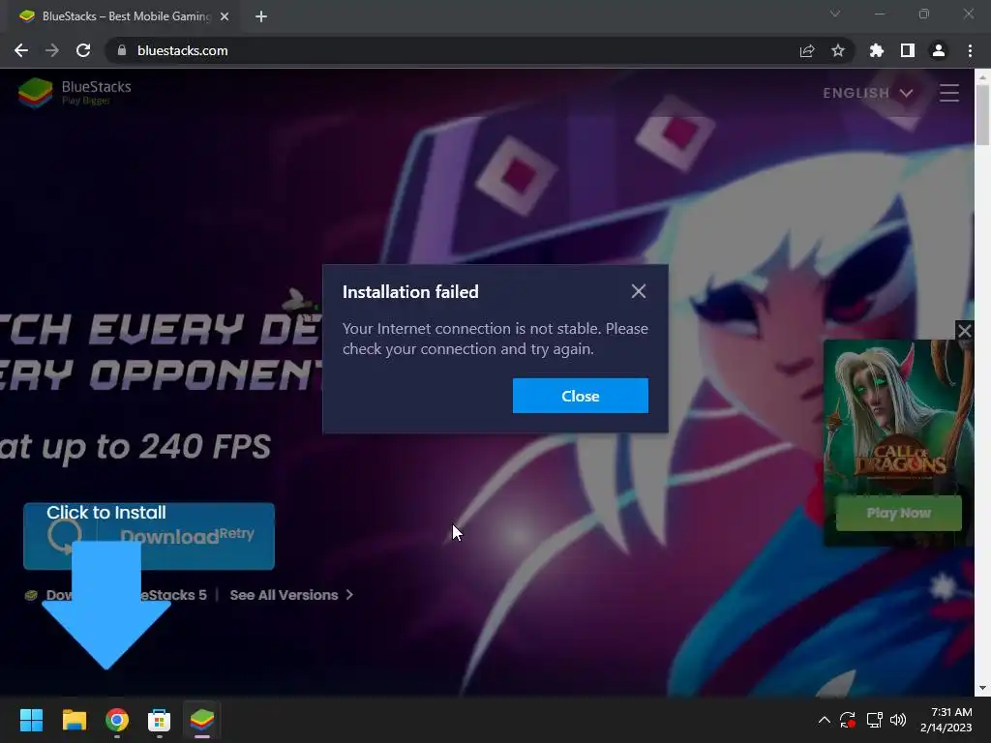Switch to Chrome in taskbar
This screenshot has height=743, width=991.
click(x=117, y=720)
